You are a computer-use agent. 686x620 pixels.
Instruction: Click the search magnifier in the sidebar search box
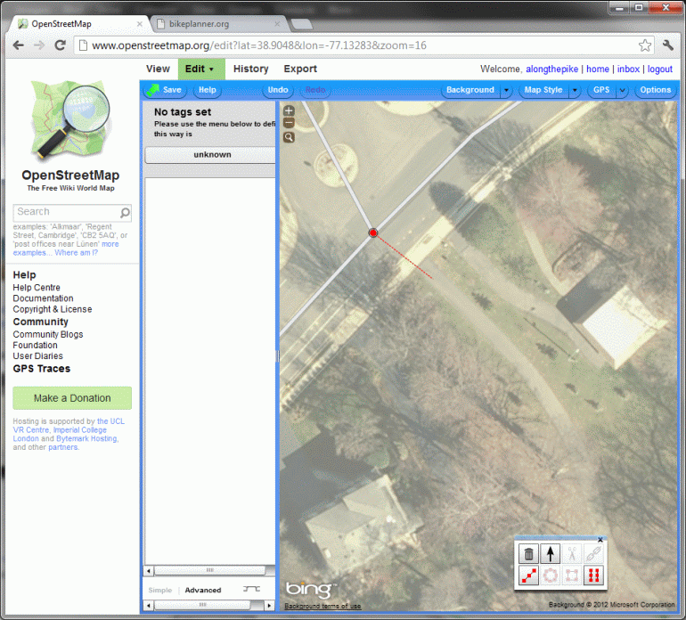point(125,213)
